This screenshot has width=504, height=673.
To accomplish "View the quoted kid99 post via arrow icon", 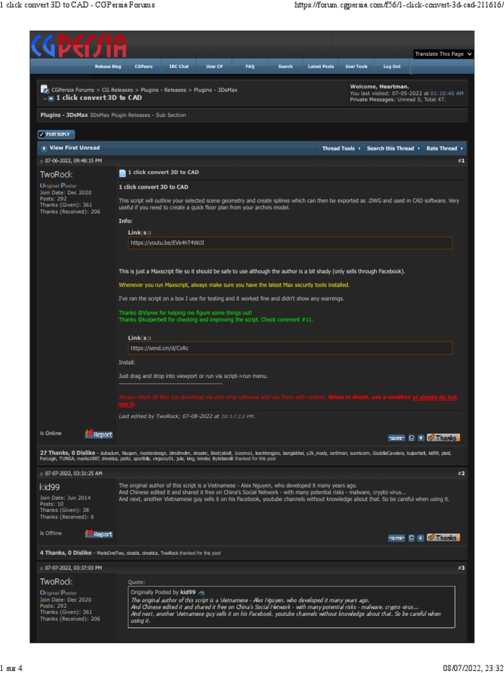I will 202,592.
